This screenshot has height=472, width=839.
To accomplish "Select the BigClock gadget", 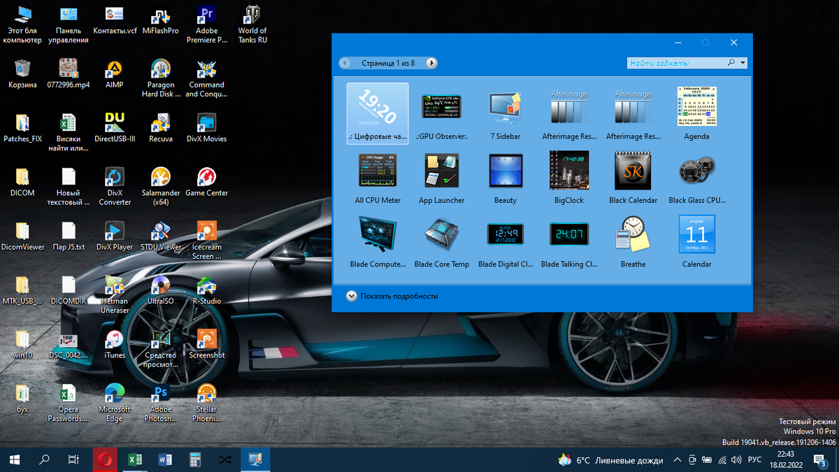I will click(x=569, y=177).
